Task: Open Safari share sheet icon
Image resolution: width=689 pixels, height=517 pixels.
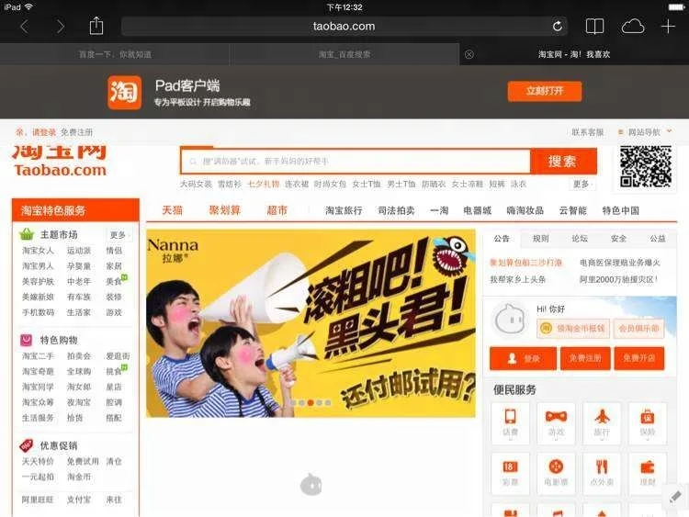Action: click(96, 26)
